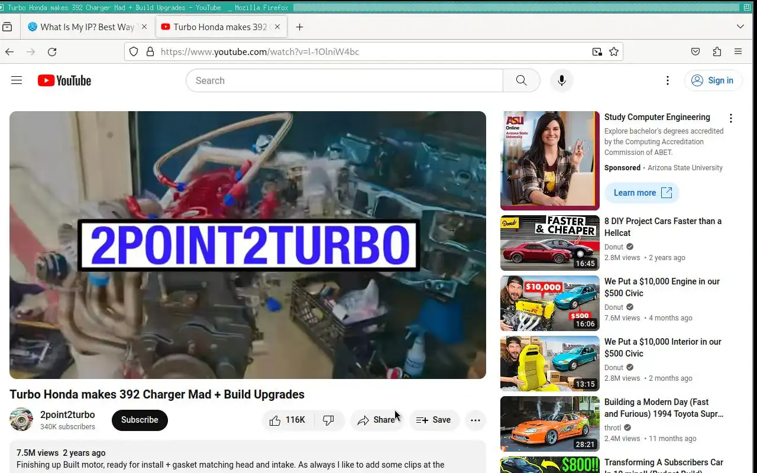
Task: Open title '8 DIY Project Cars Faster than a Hellcat'
Action: point(663,227)
